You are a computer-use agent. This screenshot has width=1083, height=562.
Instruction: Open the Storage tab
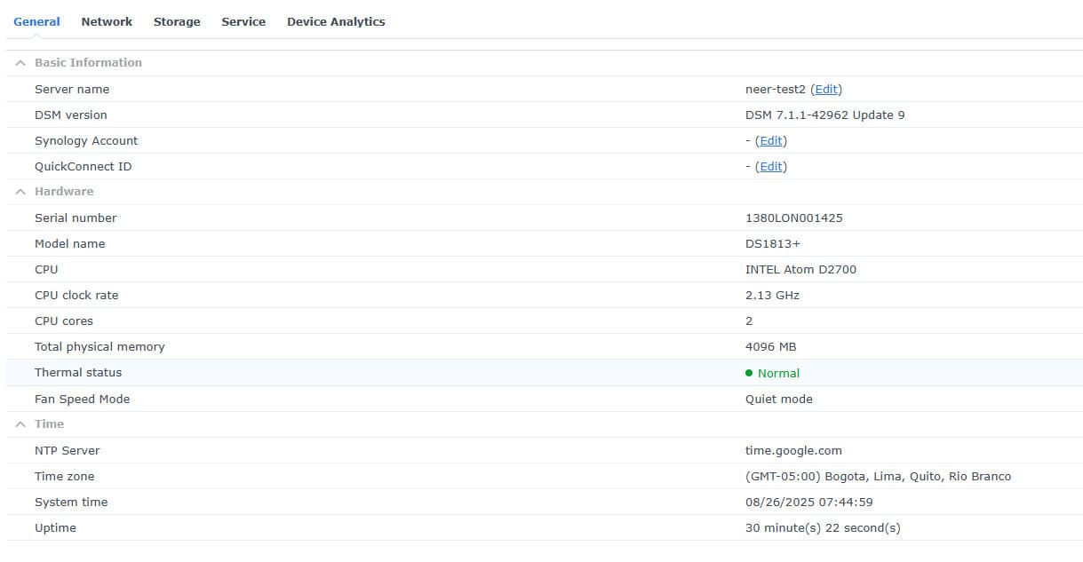click(177, 21)
